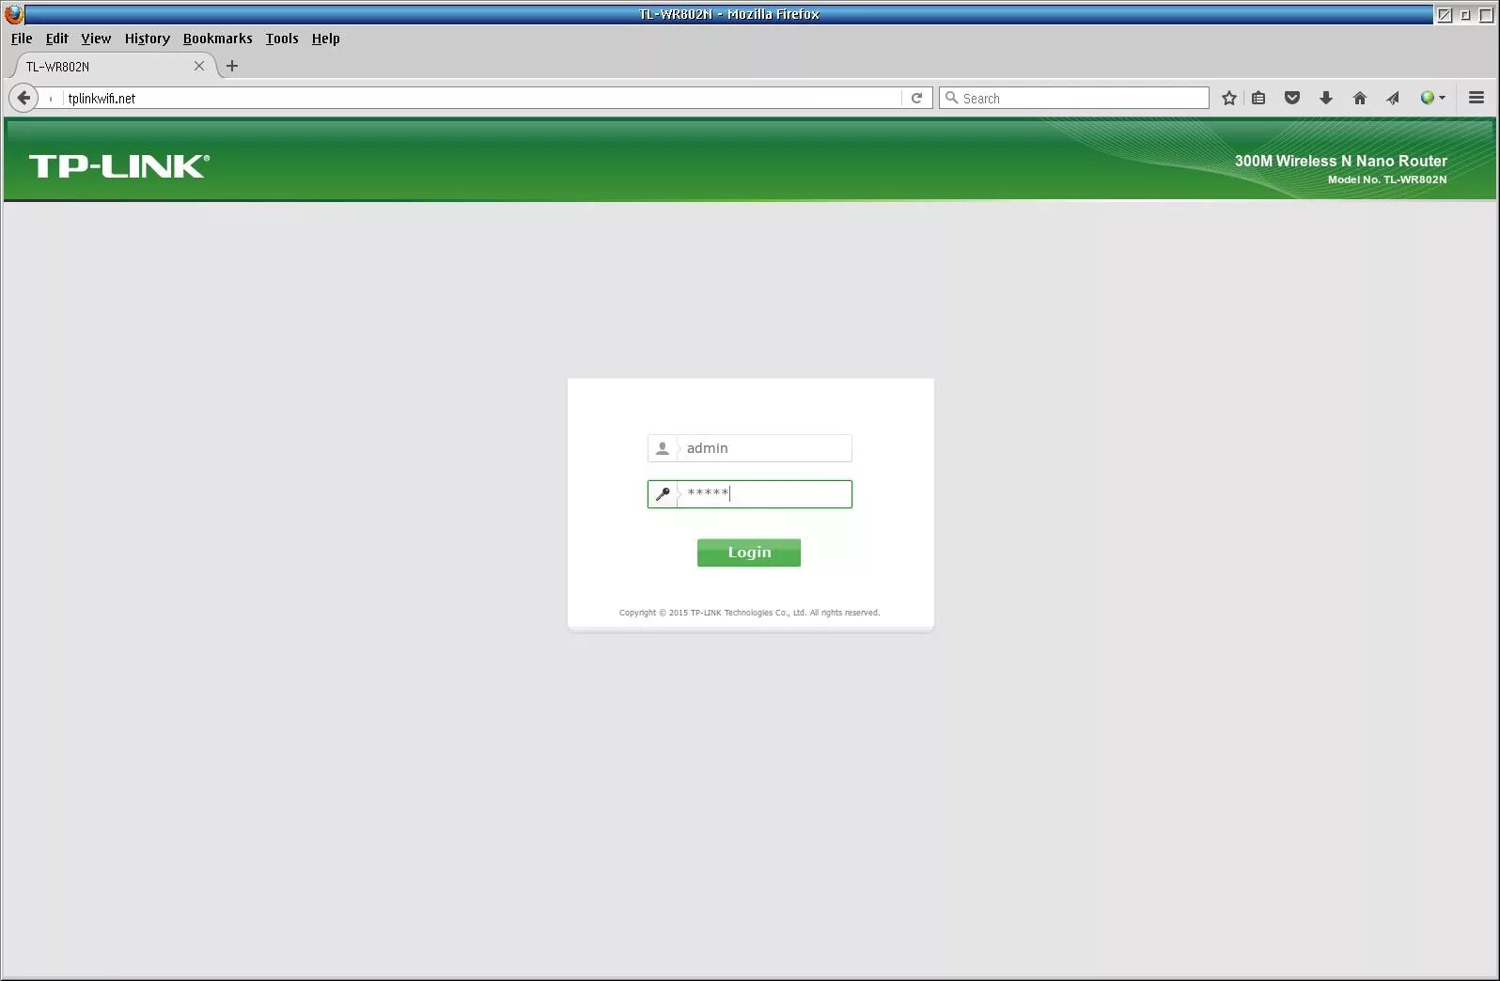Click the Firefox back arrow button
The width and height of the screenshot is (1500, 981).
pyautogui.click(x=23, y=98)
